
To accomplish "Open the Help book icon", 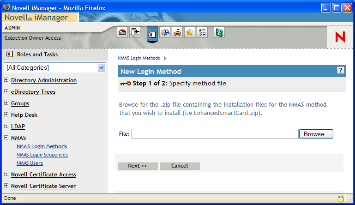I will [x=219, y=32].
